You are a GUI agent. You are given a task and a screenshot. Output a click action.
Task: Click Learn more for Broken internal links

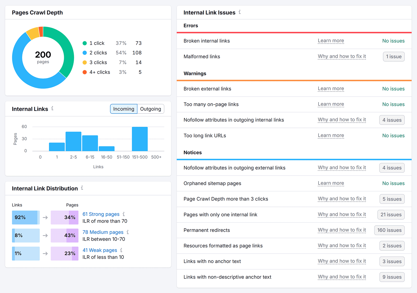[331, 41]
